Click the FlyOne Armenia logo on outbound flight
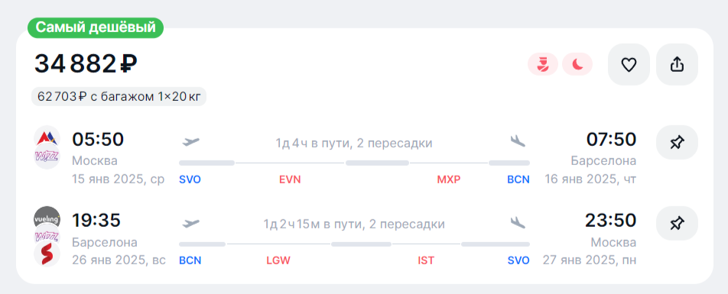The height and width of the screenshot is (294, 728). point(47,137)
